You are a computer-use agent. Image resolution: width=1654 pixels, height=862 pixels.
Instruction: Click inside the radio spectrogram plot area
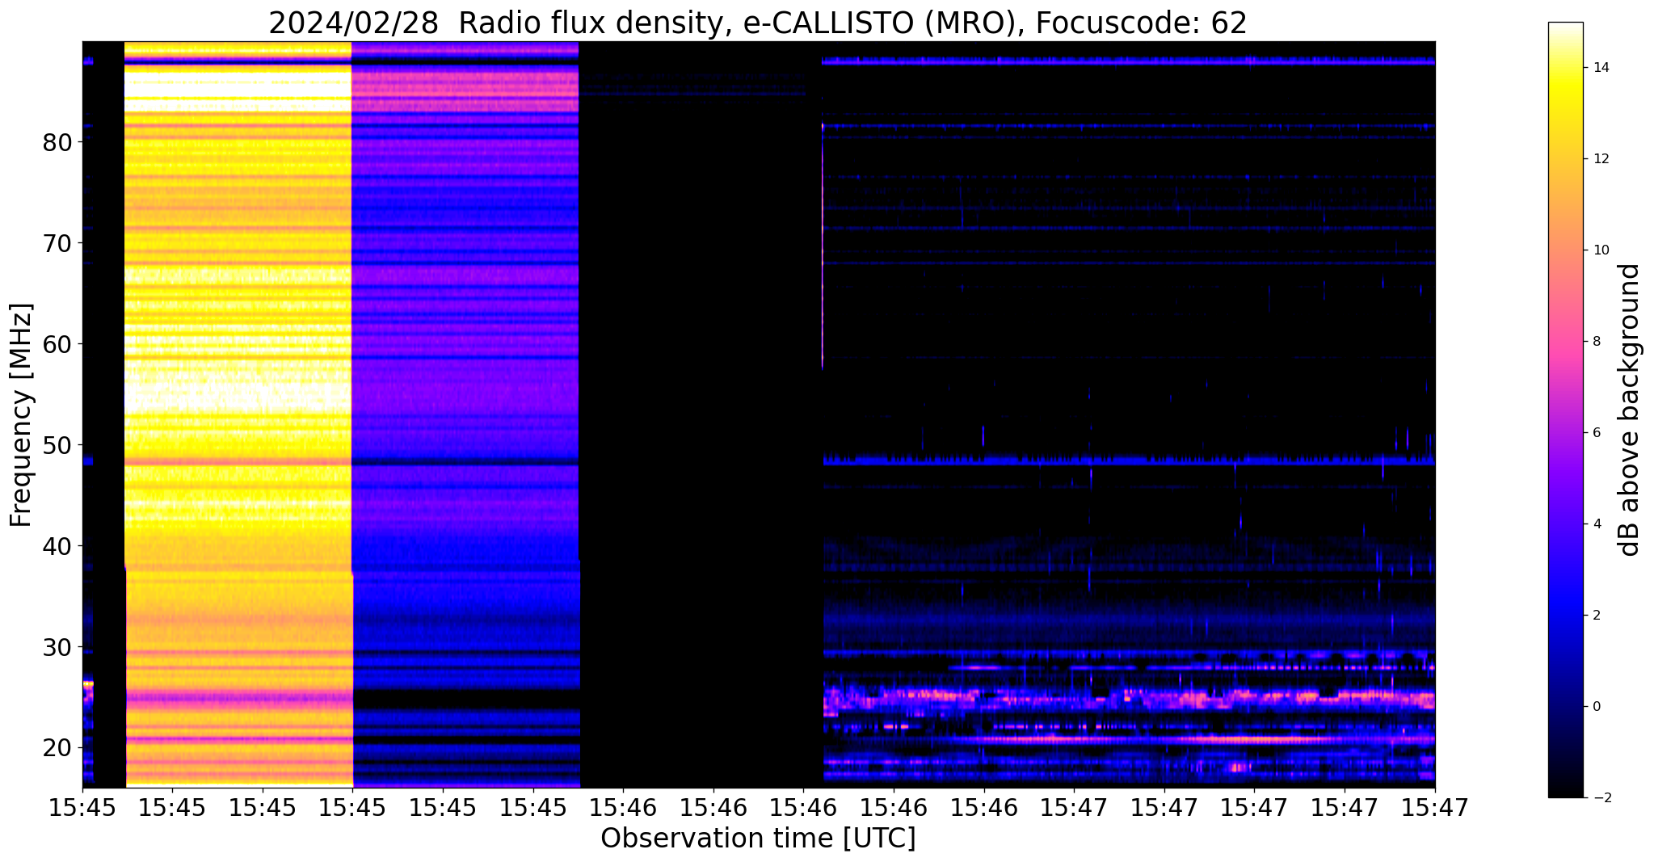(x=758, y=414)
